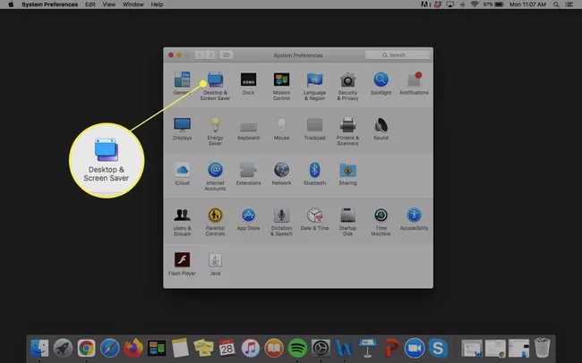Screen dimensions: 582x363
Task: Open Bluetooth preferences
Action: 314,173
